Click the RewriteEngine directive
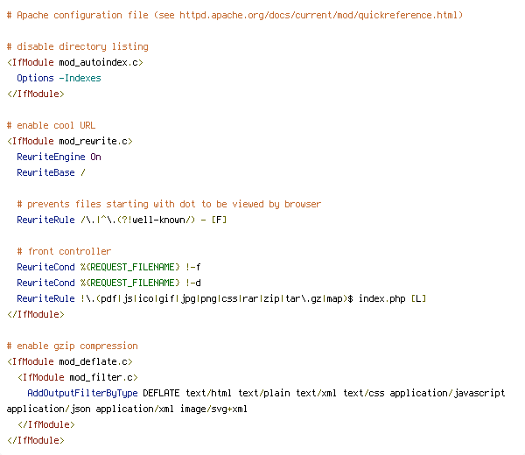 click(51, 157)
